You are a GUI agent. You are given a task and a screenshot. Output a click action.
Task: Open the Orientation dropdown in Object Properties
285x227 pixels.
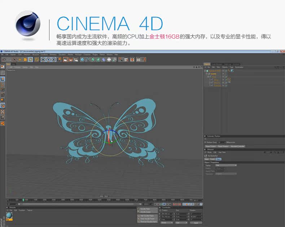click(x=226, y=174)
